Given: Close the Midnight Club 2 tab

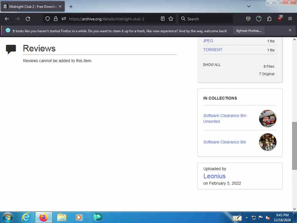Looking at the screenshot, I should click(60, 6).
